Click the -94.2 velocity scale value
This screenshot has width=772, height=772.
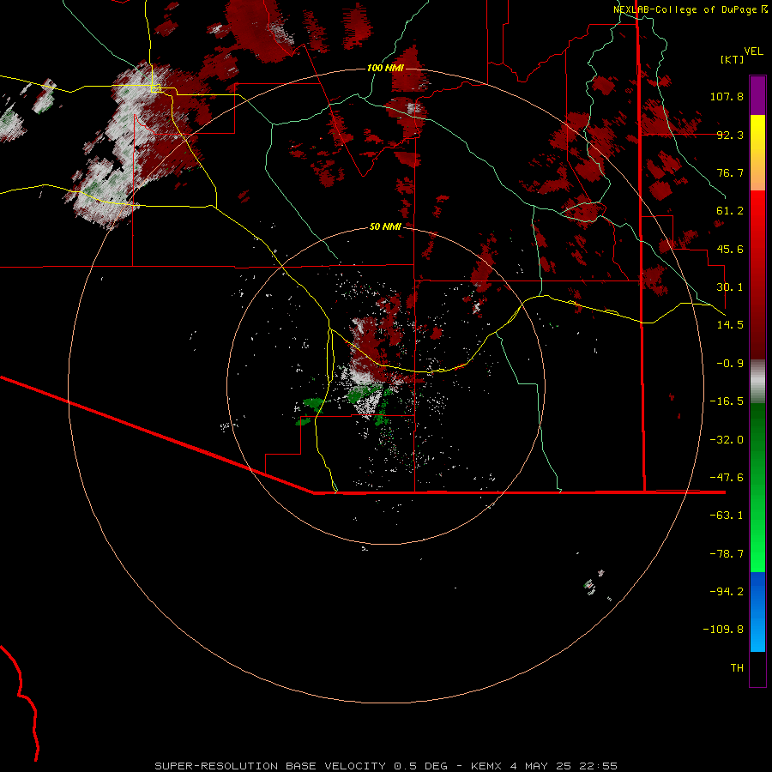(x=727, y=591)
